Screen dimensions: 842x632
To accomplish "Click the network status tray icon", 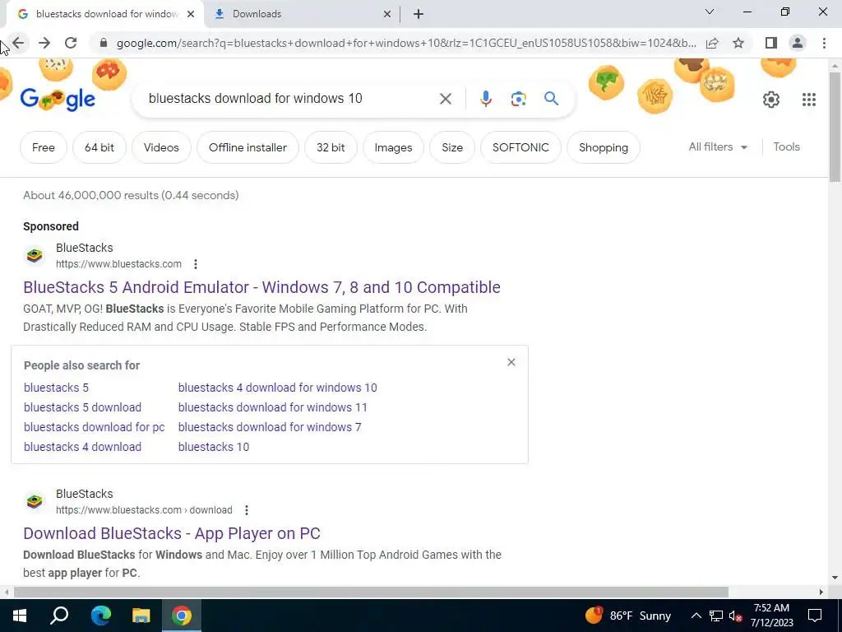I will [715, 616].
